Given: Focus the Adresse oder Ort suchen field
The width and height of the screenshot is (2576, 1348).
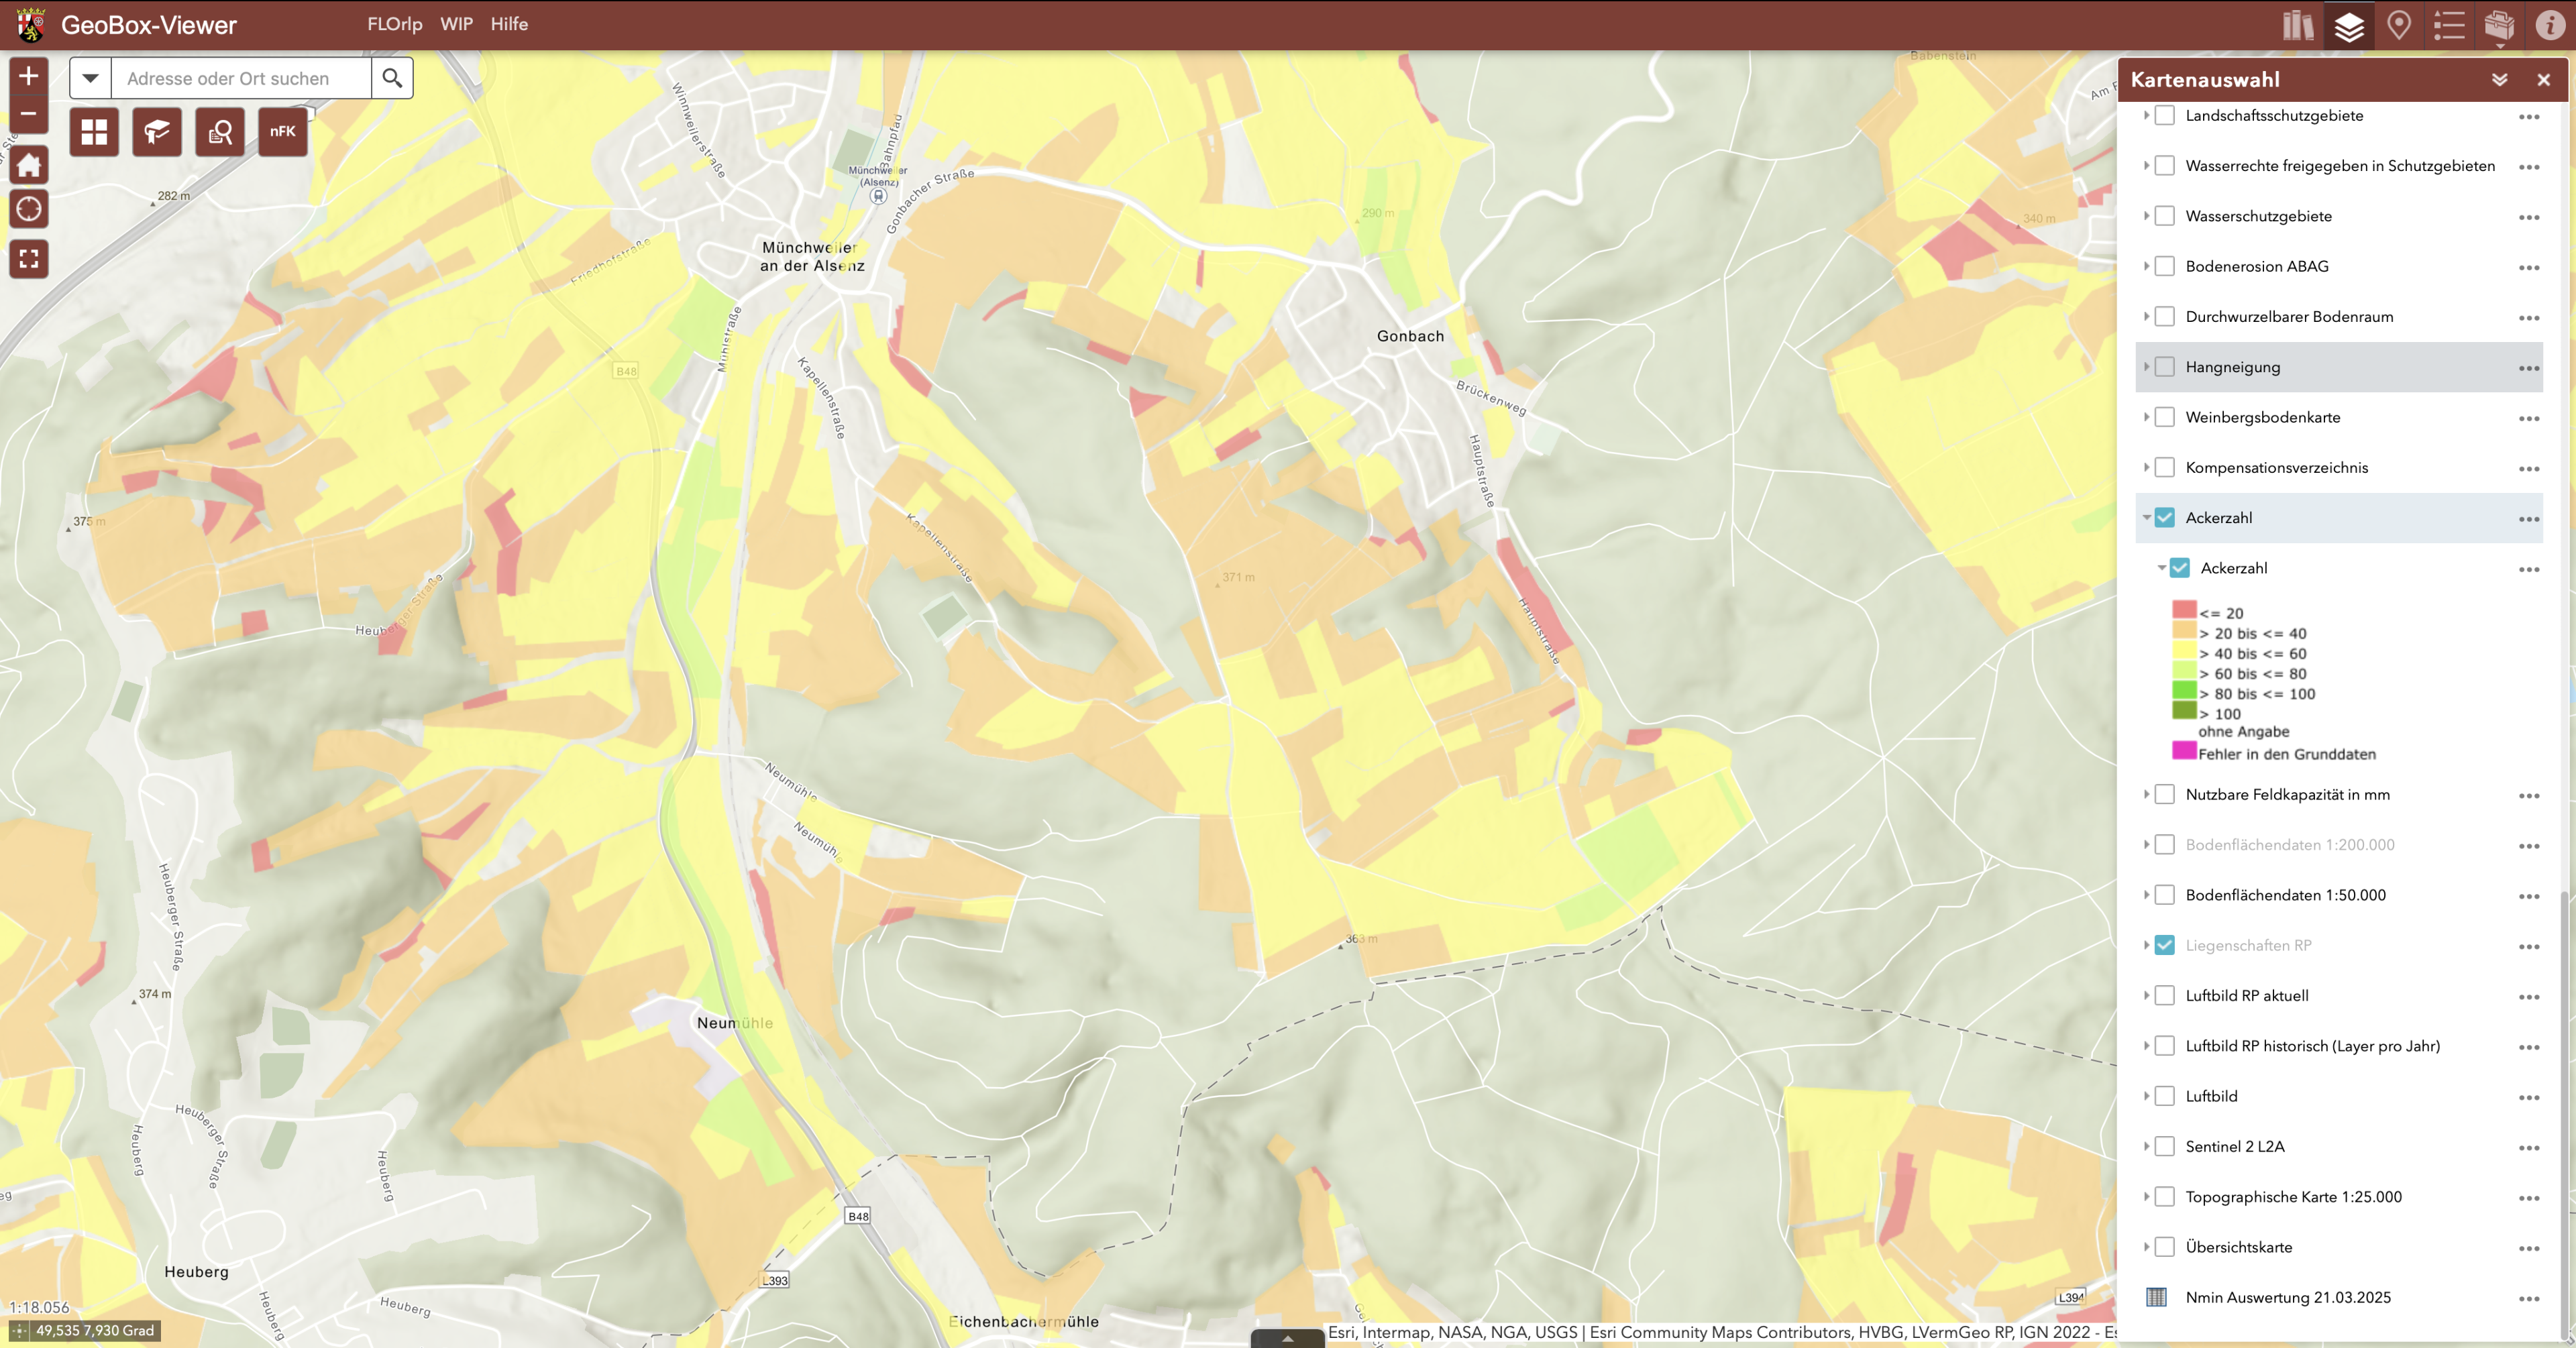Looking at the screenshot, I should click(x=241, y=78).
